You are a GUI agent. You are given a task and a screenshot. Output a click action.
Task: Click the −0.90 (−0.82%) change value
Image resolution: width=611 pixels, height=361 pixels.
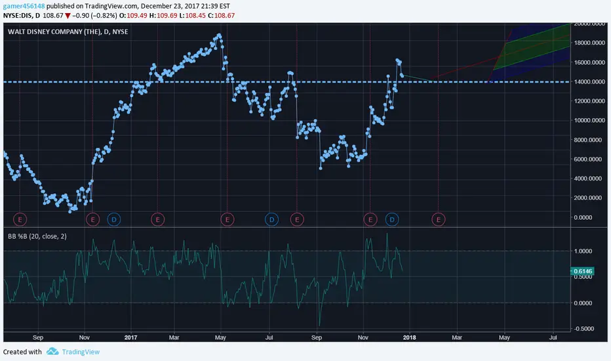point(94,16)
